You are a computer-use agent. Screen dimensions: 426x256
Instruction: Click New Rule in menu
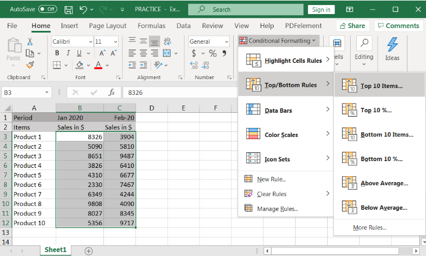click(286, 179)
